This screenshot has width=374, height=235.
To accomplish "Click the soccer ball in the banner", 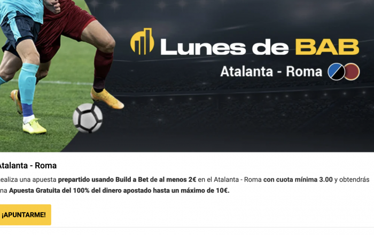I will [88, 118].
